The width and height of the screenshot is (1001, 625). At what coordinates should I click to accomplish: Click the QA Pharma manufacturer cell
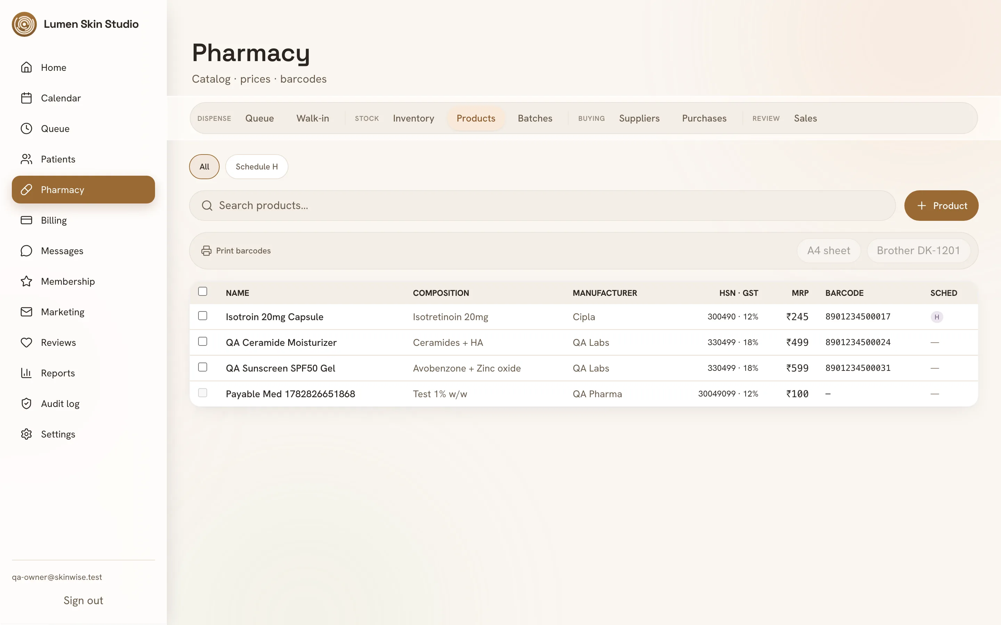tap(597, 394)
